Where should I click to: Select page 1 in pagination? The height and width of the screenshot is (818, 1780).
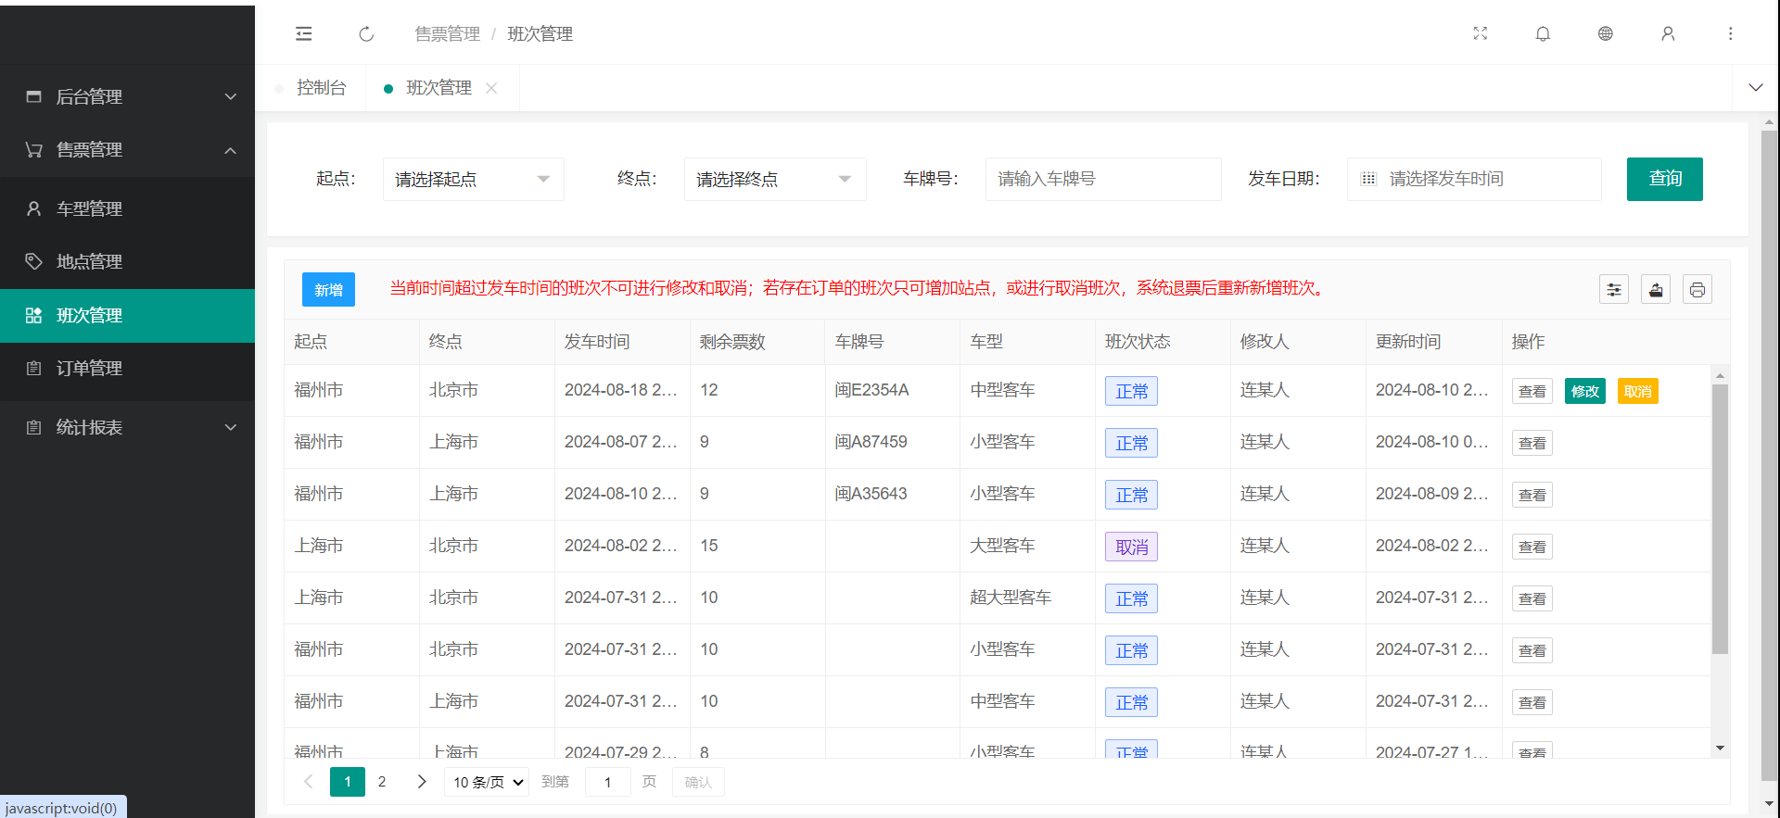(x=348, y=782)
